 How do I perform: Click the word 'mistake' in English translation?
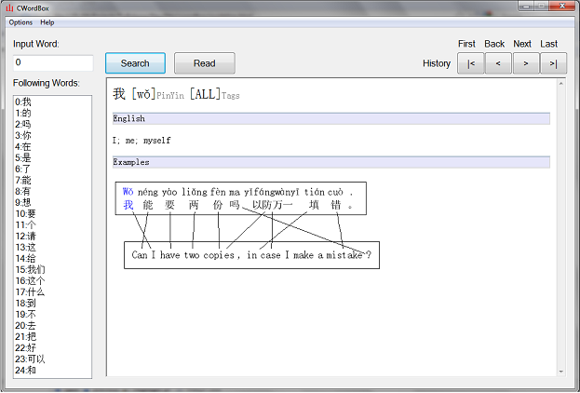[x=344, y=255]
